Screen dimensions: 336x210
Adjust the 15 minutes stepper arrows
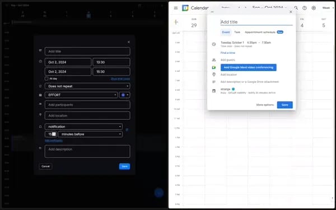pyautogui.click(x=54, y=134)
